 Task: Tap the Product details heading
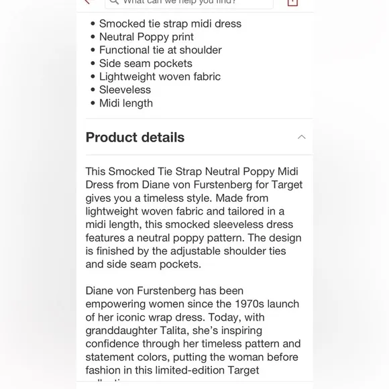click(135, 137)
